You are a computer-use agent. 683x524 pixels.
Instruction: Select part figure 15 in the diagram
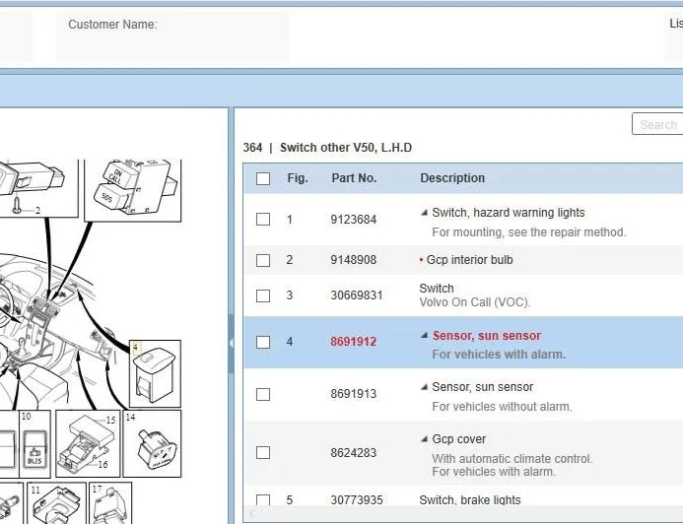(x=87, y=443)
